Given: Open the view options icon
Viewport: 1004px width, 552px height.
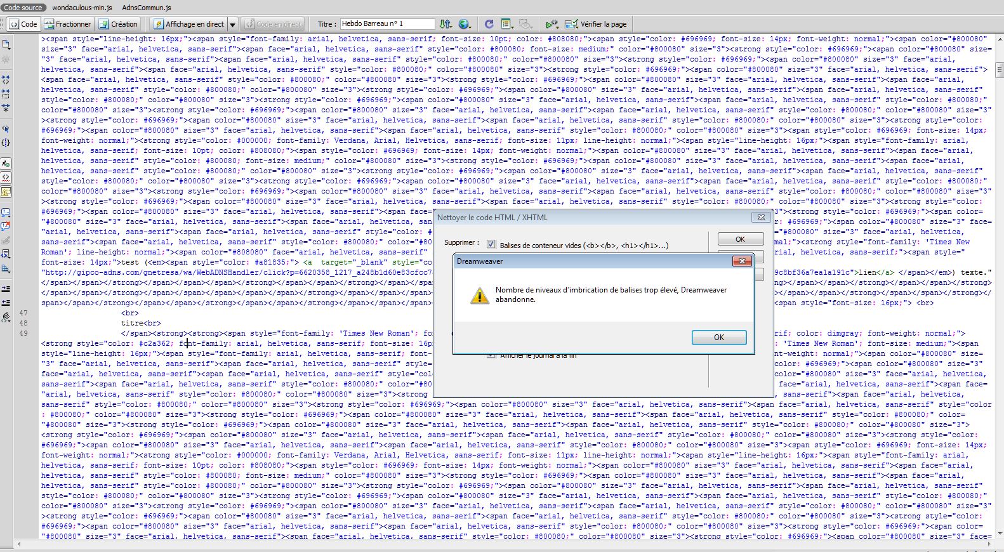Looking at the screenshot, I should point(506,24).
